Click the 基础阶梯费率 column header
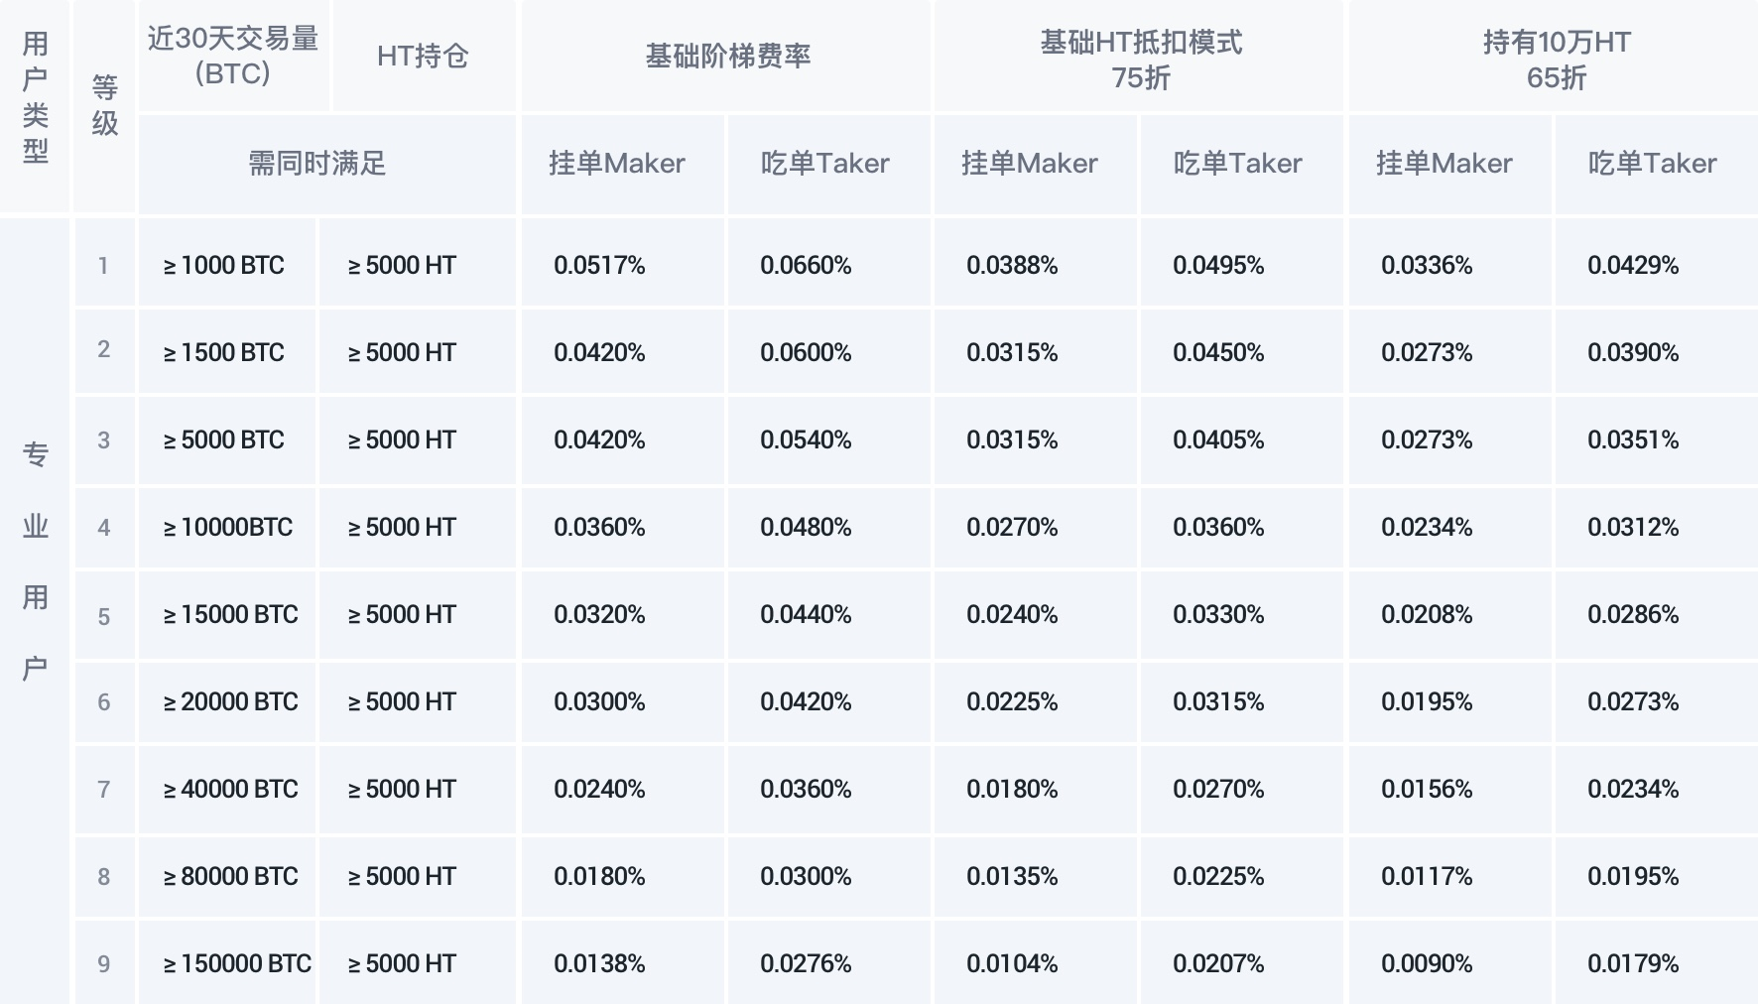 pos(727,56)
